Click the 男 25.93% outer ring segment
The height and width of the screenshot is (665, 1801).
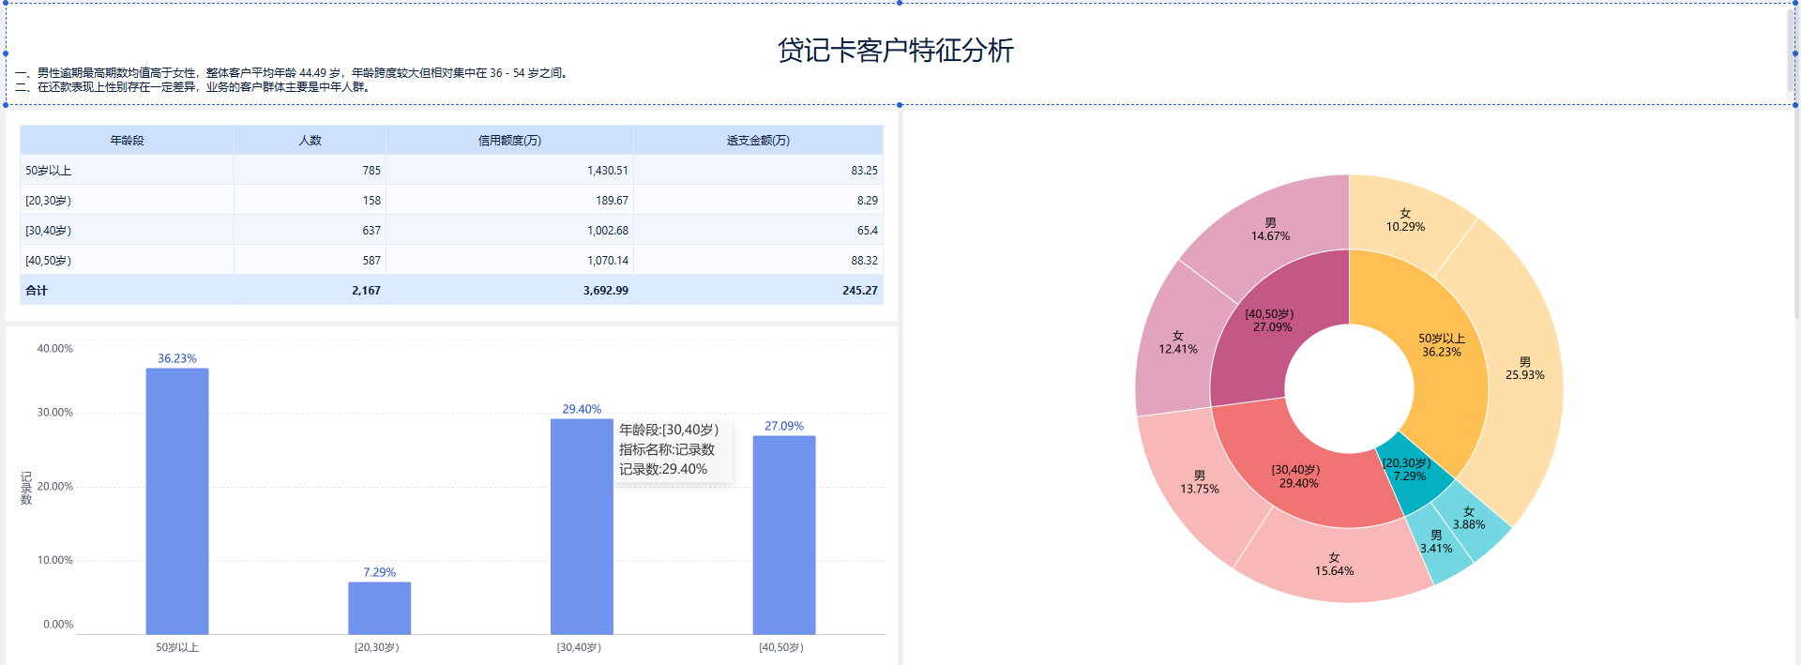tap(1524, 368)
